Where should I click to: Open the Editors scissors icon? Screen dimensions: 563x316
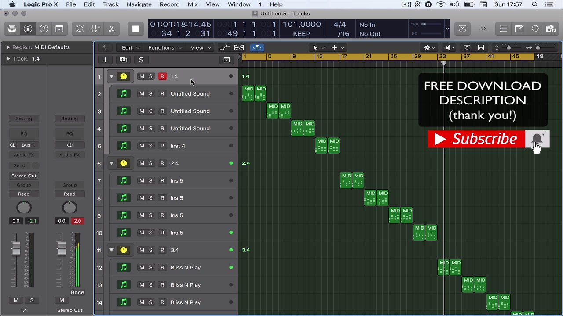111,29
